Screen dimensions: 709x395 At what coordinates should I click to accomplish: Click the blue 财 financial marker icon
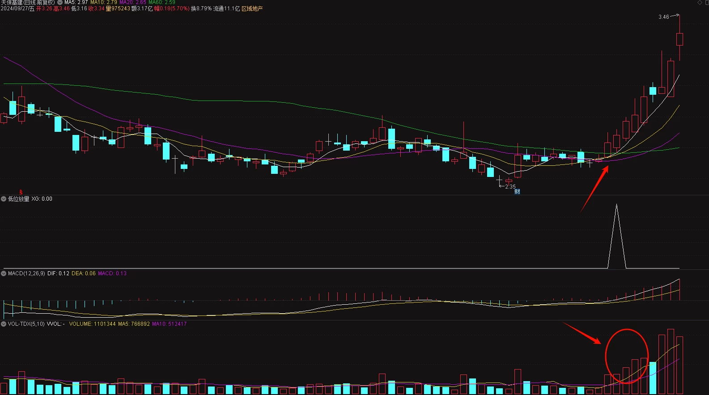coord(517,192)
